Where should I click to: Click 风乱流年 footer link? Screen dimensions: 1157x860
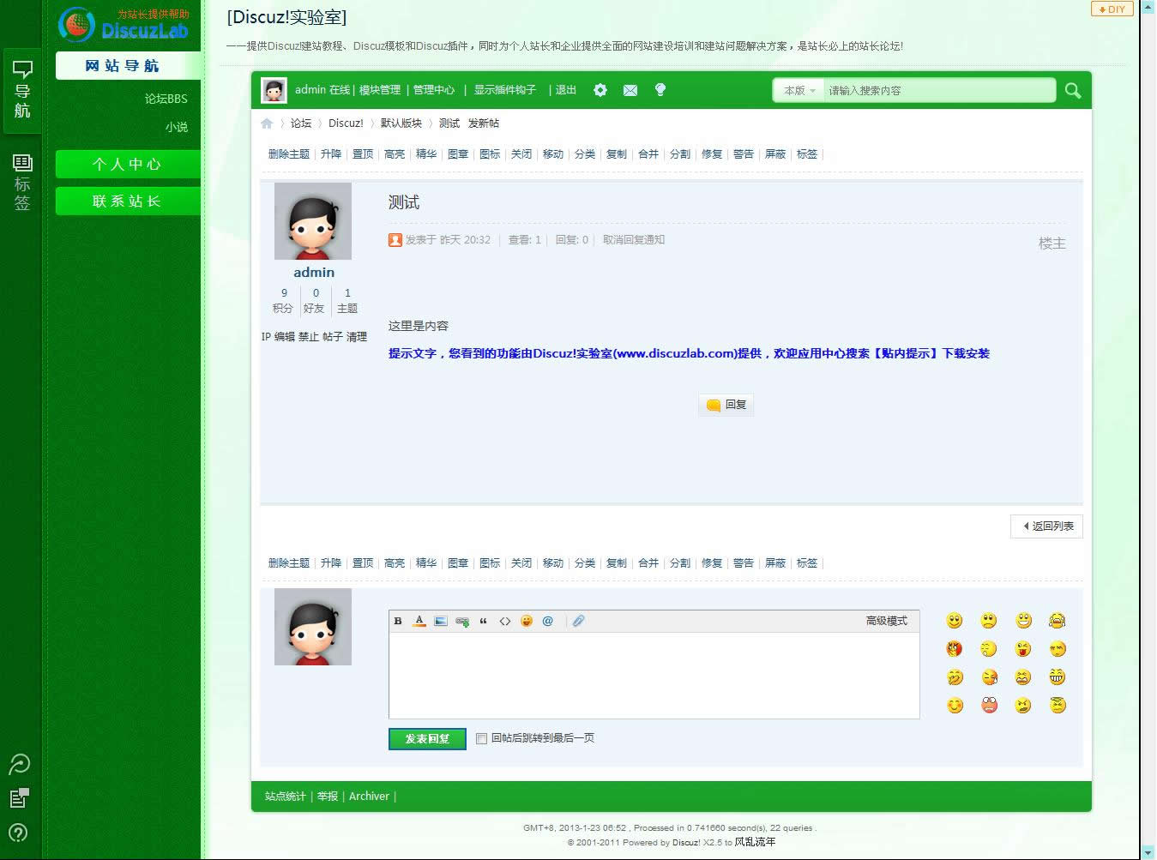[755, 842]
